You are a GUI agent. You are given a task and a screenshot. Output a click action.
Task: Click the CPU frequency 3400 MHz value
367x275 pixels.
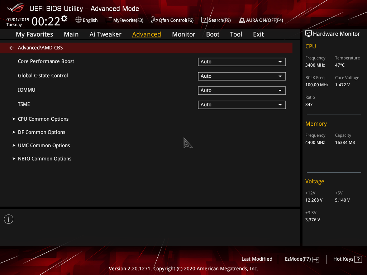[315, 65]
